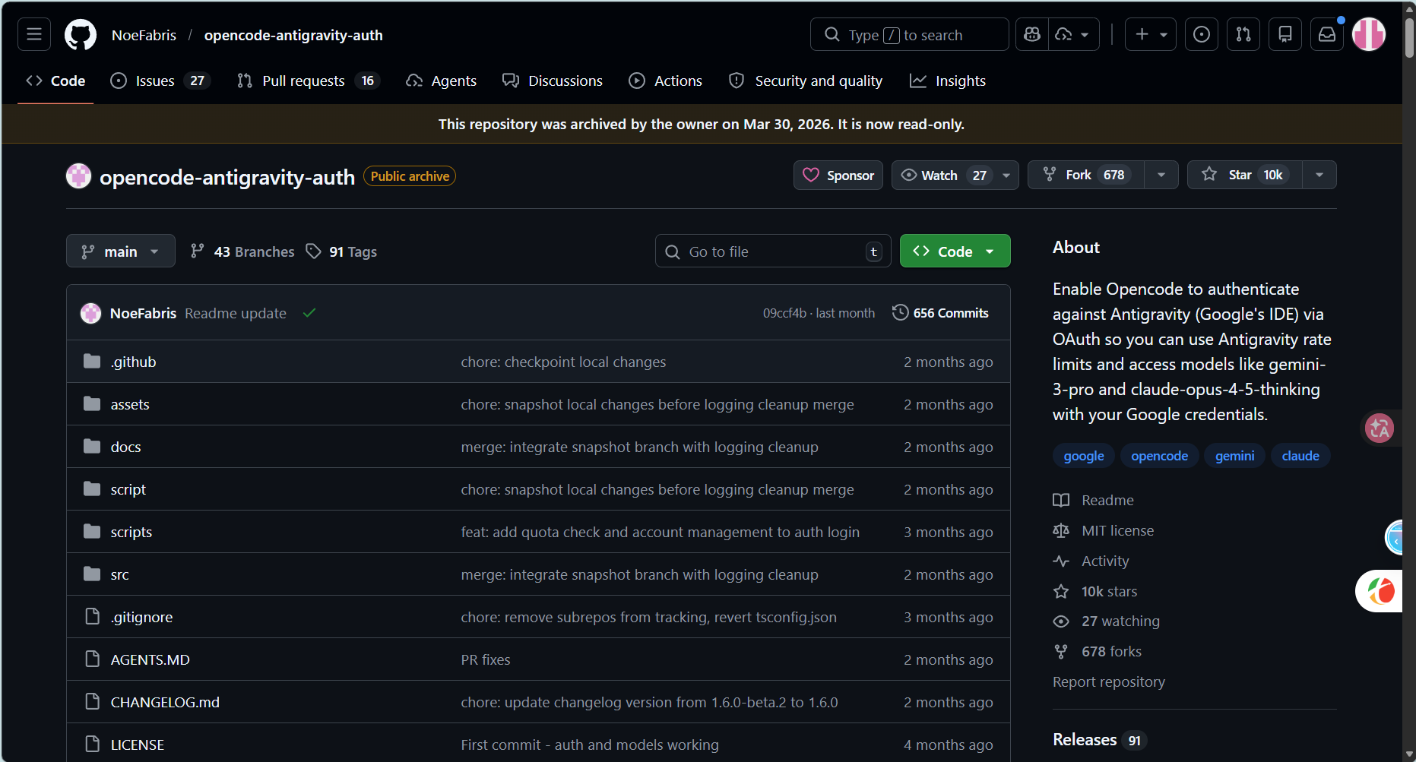Click the Sponsor button
The image size is (1416, 762).
point(838,175)
